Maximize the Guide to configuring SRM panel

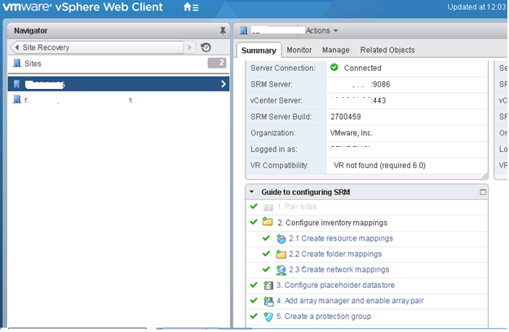pyautogui.click(x=483, y=193)
